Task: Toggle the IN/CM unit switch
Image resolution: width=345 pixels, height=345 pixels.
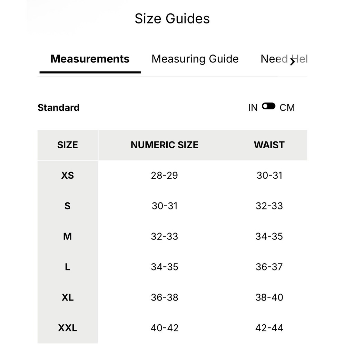Action: 268,106
